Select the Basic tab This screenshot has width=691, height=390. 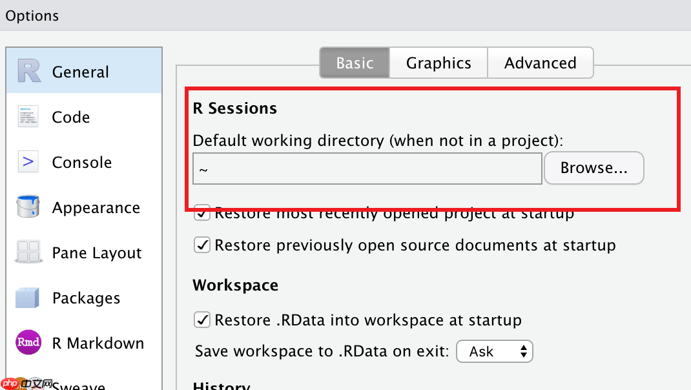point(355,63)
